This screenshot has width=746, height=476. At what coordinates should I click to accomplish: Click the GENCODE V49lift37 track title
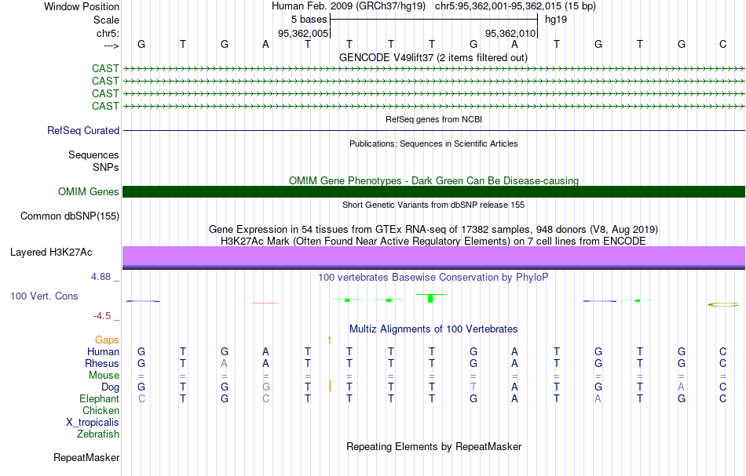pyautogui.click(x=433, y=57)
